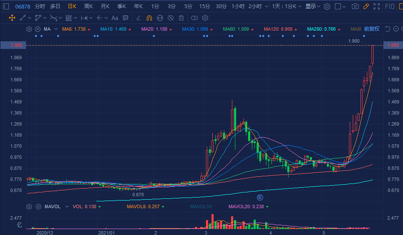Switch to 15分 chart period

(x=205, y=6)
